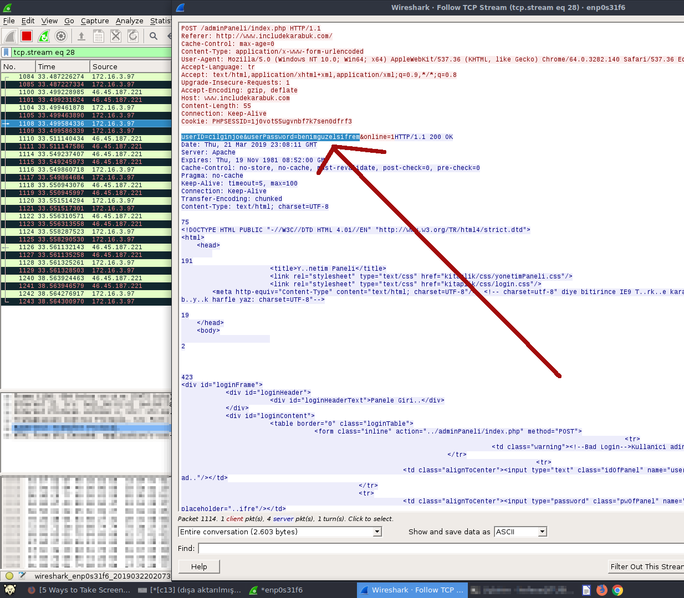The image size is (684, 598).
Task: Launch Chrome from the taskbar tray
Action: coord(617,590)
